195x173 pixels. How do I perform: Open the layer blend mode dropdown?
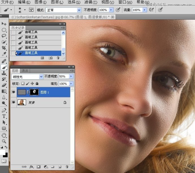[x=42, y=77]
